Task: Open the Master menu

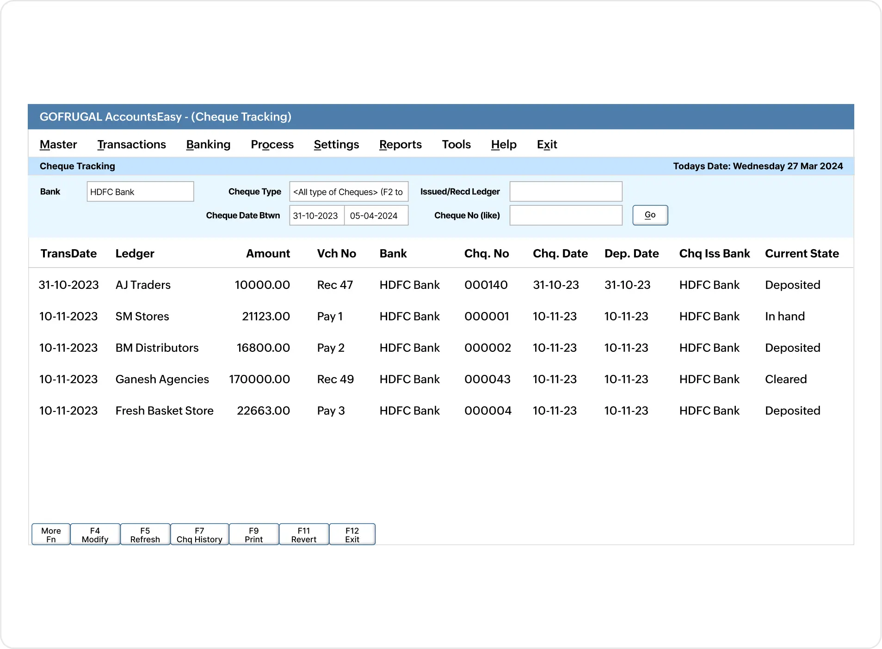Action: (x=58, y=144)
